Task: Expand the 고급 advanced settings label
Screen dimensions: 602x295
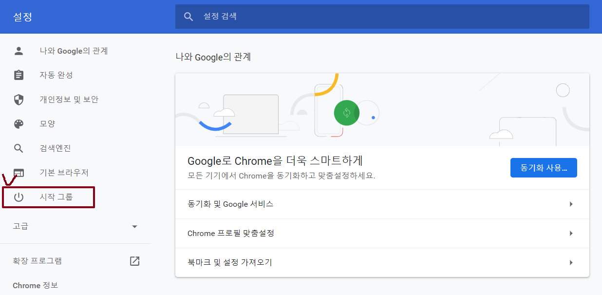Action: coord(20,226)
